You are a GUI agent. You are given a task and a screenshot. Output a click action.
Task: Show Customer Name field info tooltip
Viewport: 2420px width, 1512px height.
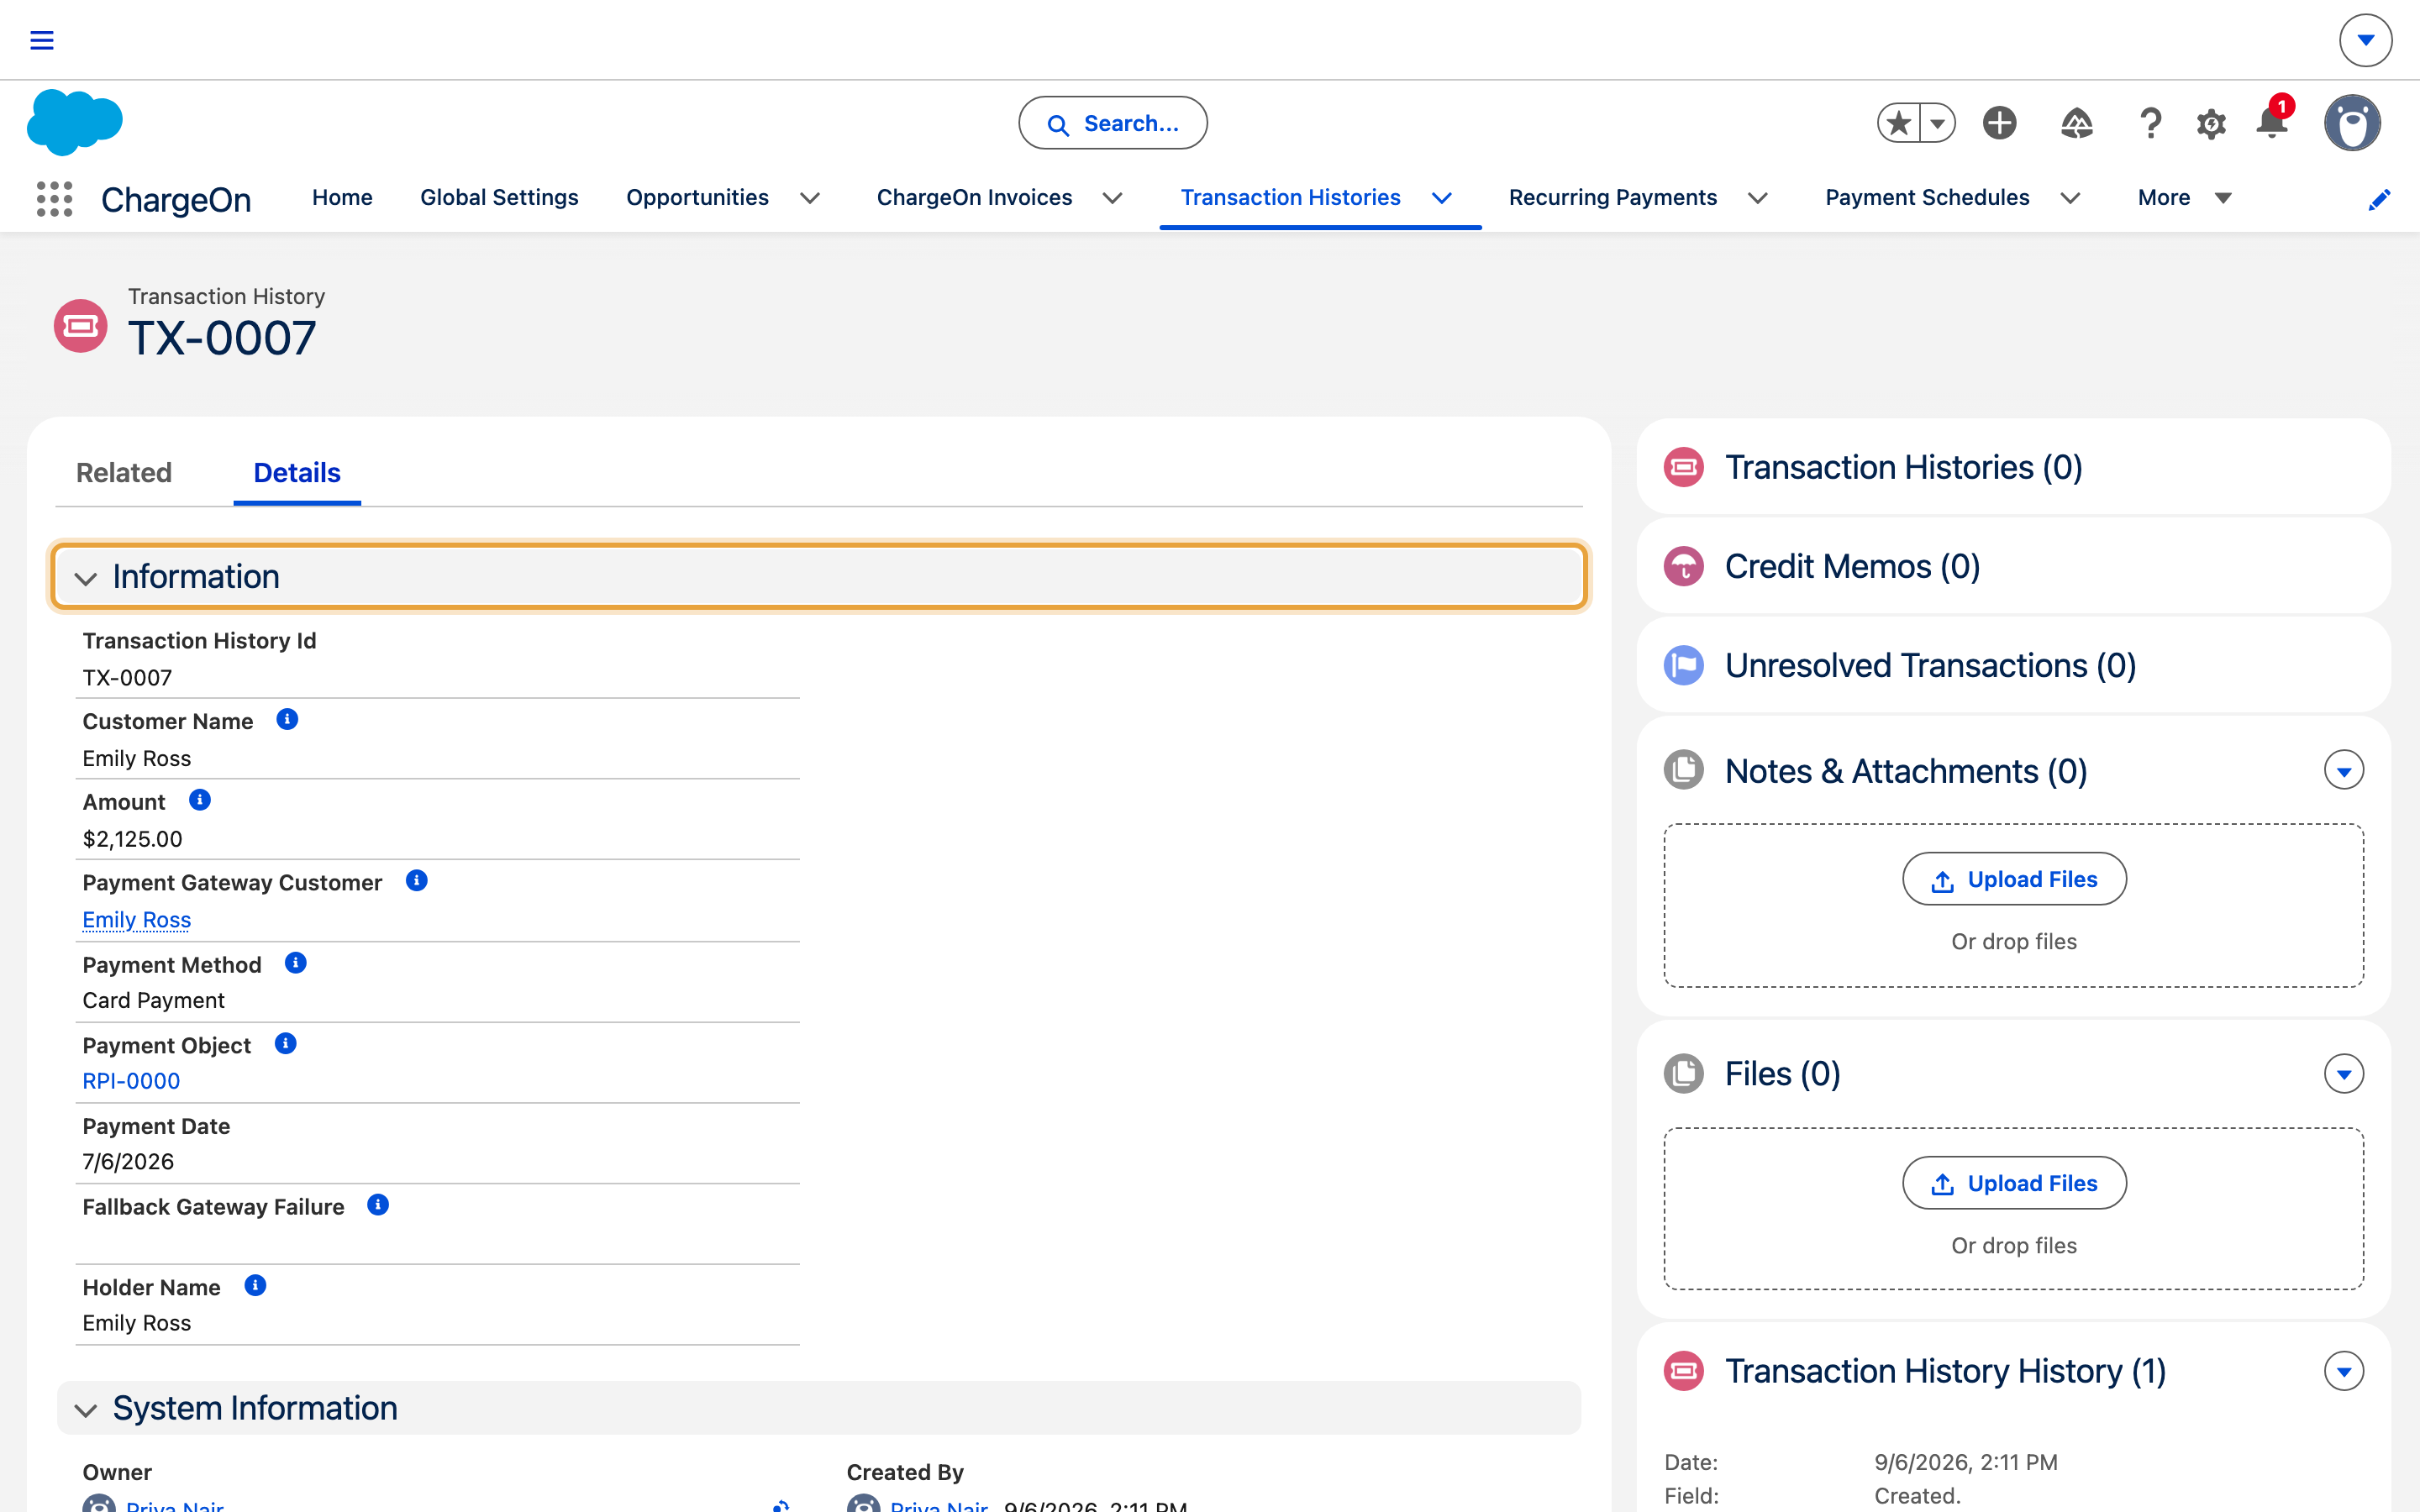[x=287, y=720]
